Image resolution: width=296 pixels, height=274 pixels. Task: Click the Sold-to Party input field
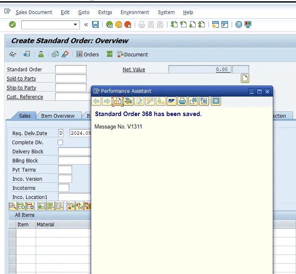pos(71,78)
